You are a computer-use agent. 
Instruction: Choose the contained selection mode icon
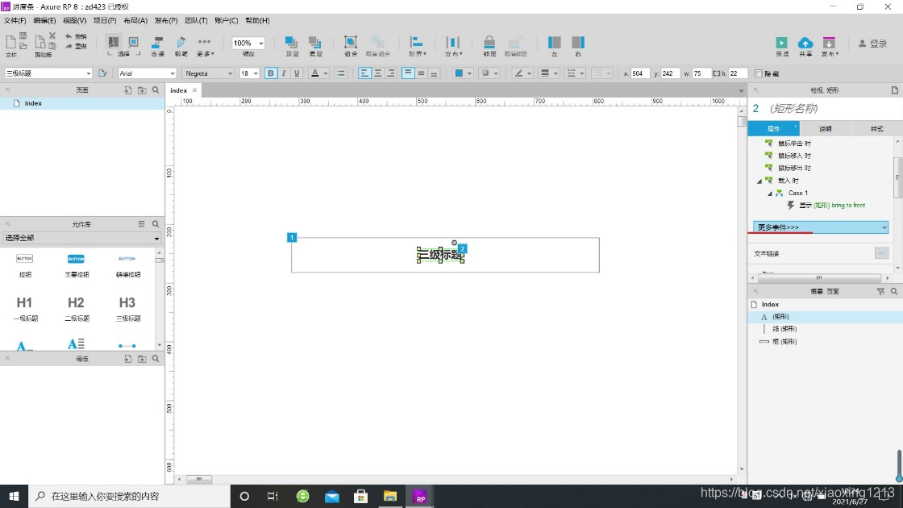pos(133,42)
